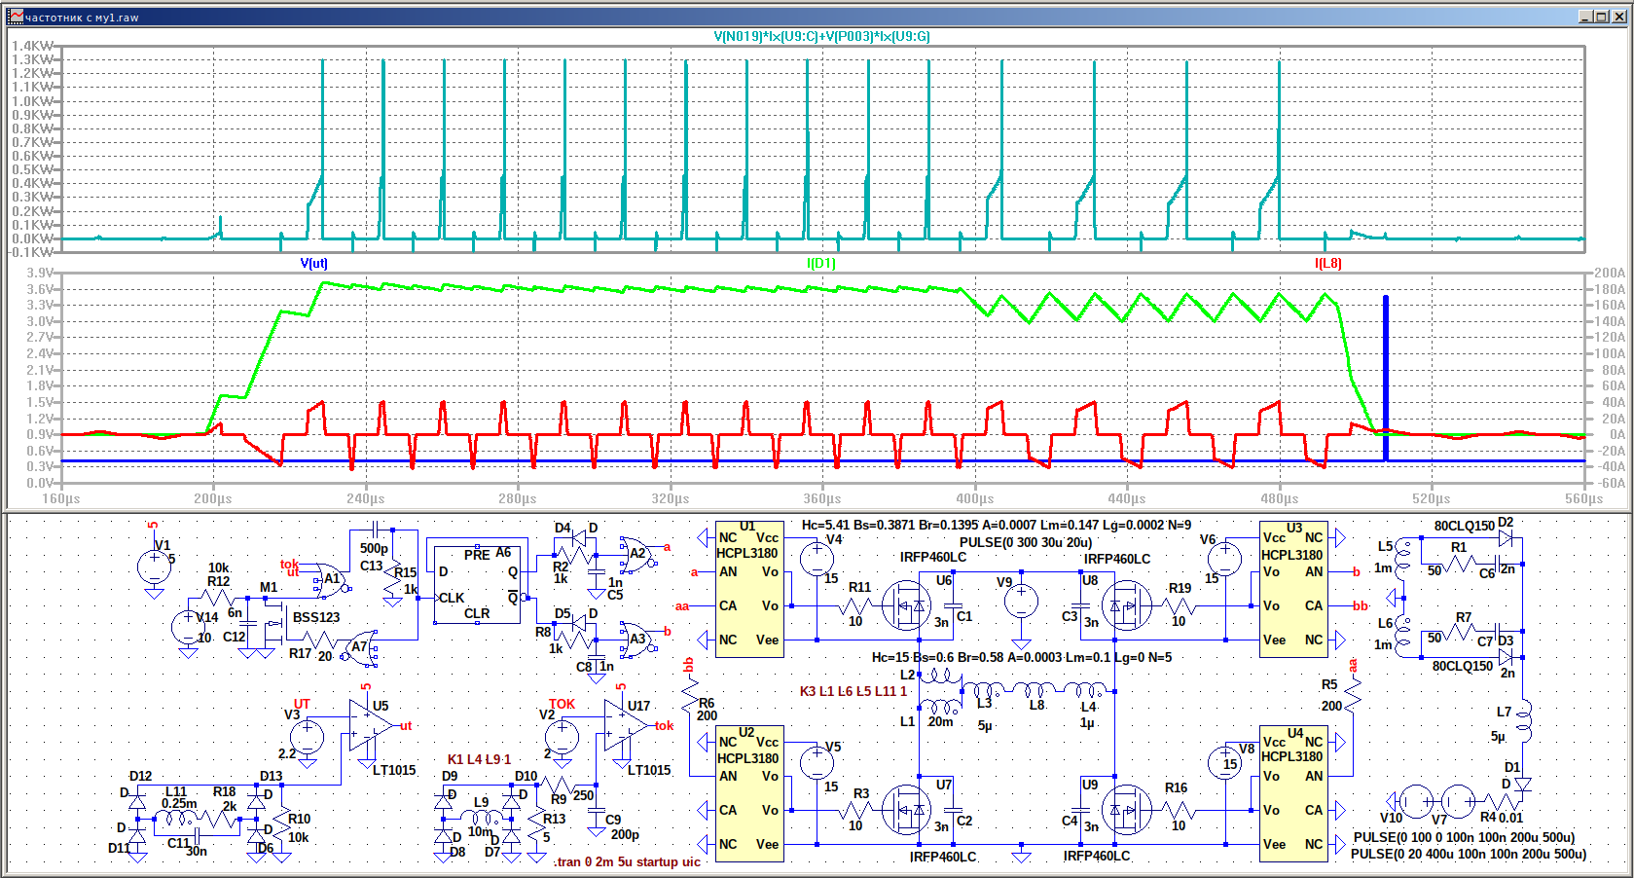The image size is (1634, 878).
Task: Select the R5 200 ohm resistor
Action: coord(1352,695)
